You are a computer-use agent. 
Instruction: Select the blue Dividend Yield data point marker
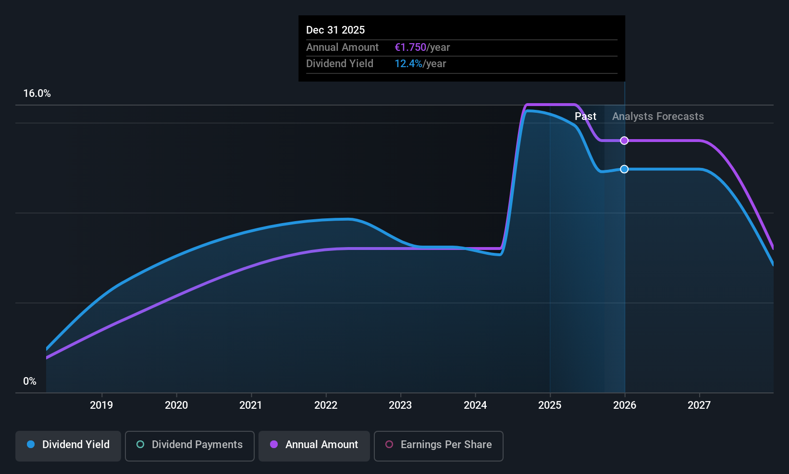[624, 169]
